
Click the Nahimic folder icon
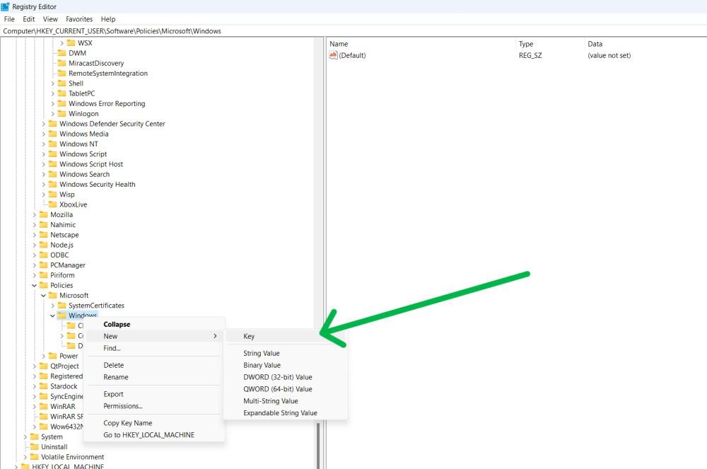[44, 224]
